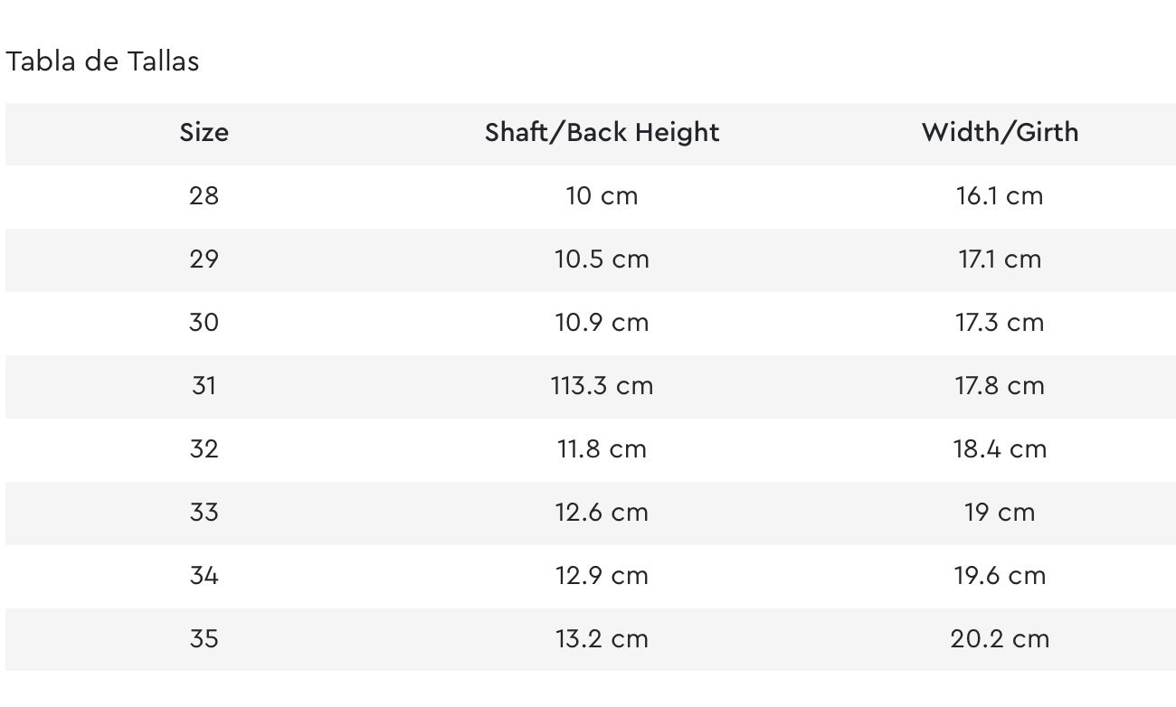Click the 19 cm width value
This screenshot has height=707, width=1176.
click(1000, 512)
